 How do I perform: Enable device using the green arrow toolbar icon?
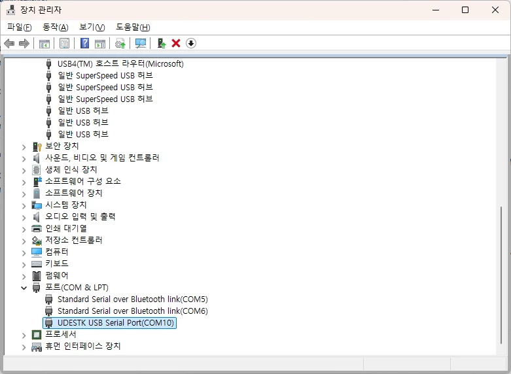click(162, 43)
